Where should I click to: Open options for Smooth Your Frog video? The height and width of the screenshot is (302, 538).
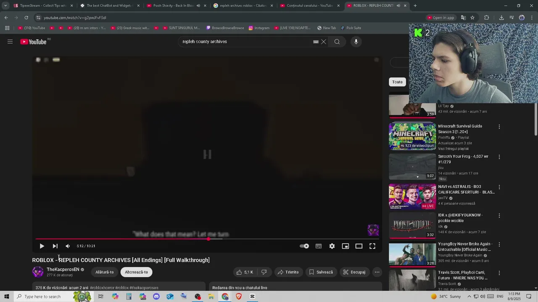[499, 157]
